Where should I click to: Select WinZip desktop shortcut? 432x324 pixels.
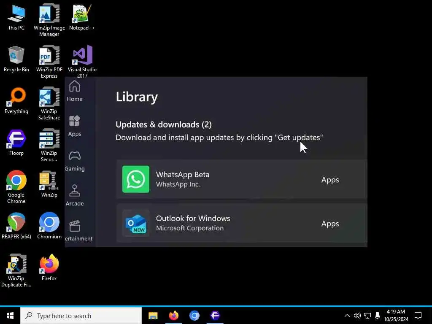49,185
